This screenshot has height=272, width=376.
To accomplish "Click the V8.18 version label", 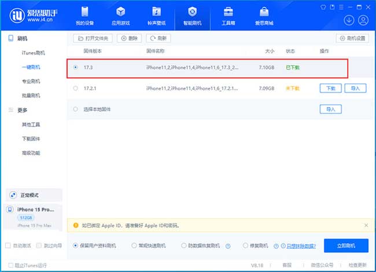I will (x=257, y=265).
